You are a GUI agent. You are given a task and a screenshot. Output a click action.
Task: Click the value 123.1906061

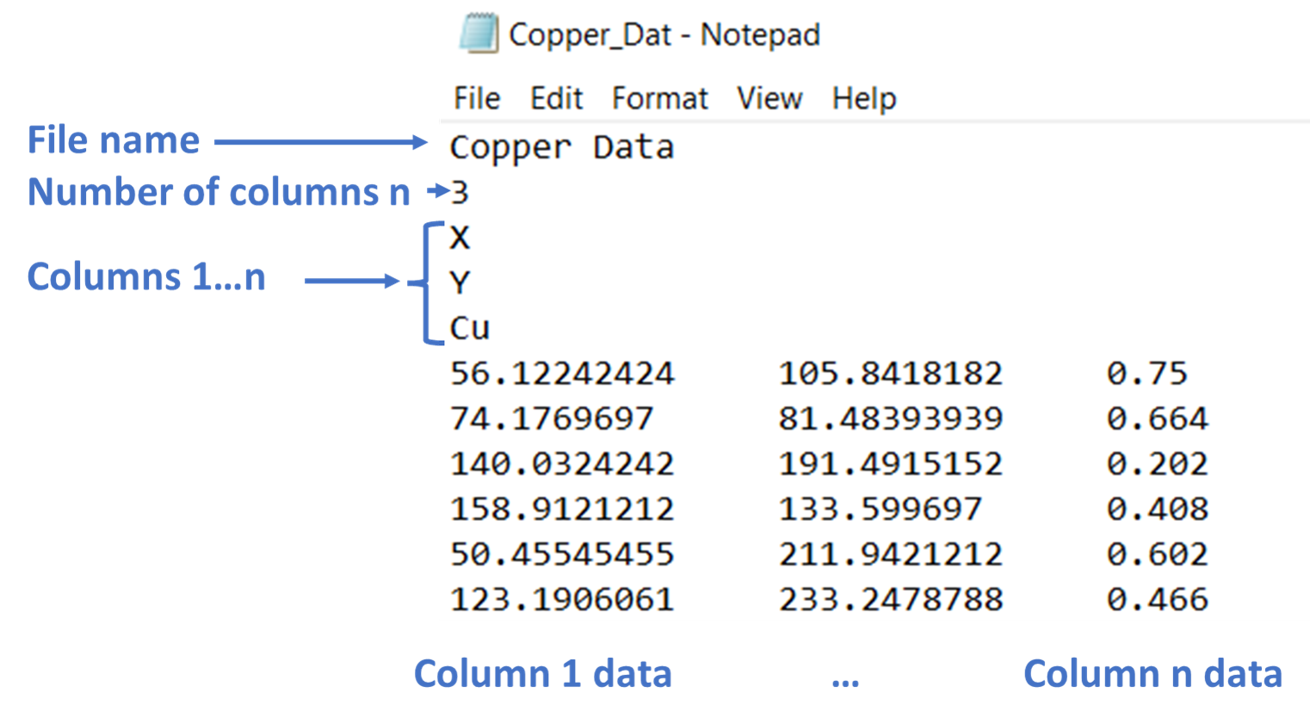tap(562, 599)
